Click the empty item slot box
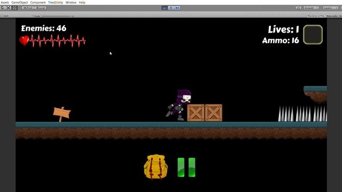Screen dimensions: 342x192 coord(313,35)
